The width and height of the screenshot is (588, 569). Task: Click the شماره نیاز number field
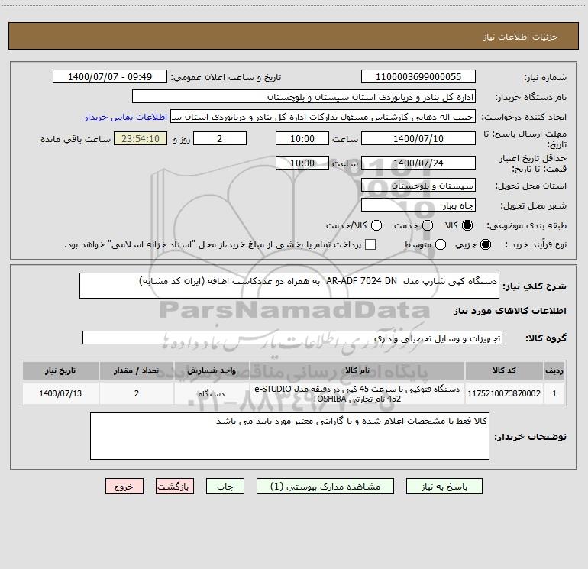(x=418, y=77)
